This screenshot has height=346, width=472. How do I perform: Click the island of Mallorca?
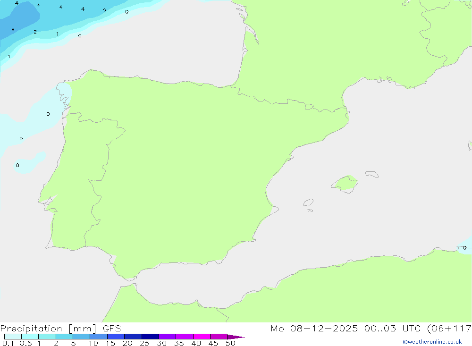(x=346, y=184)
